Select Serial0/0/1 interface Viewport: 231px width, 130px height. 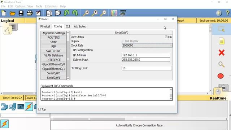[x=54, y=78]
